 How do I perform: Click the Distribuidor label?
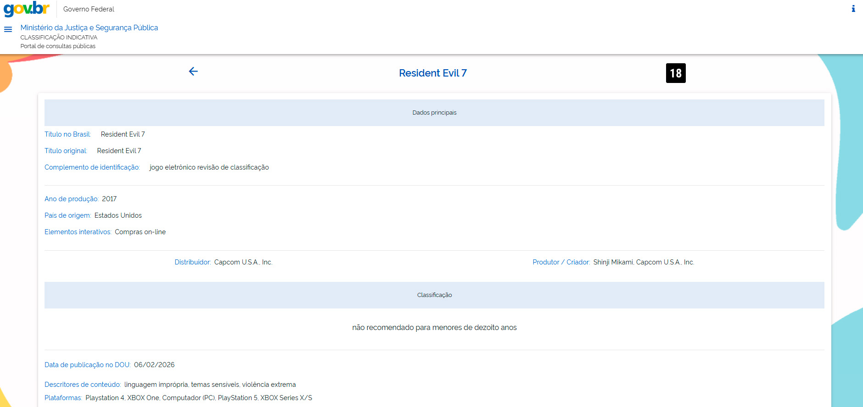pos(192,262)
